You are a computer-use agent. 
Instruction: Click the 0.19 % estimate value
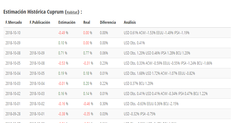pyautogui.click(x=63, y=73)
